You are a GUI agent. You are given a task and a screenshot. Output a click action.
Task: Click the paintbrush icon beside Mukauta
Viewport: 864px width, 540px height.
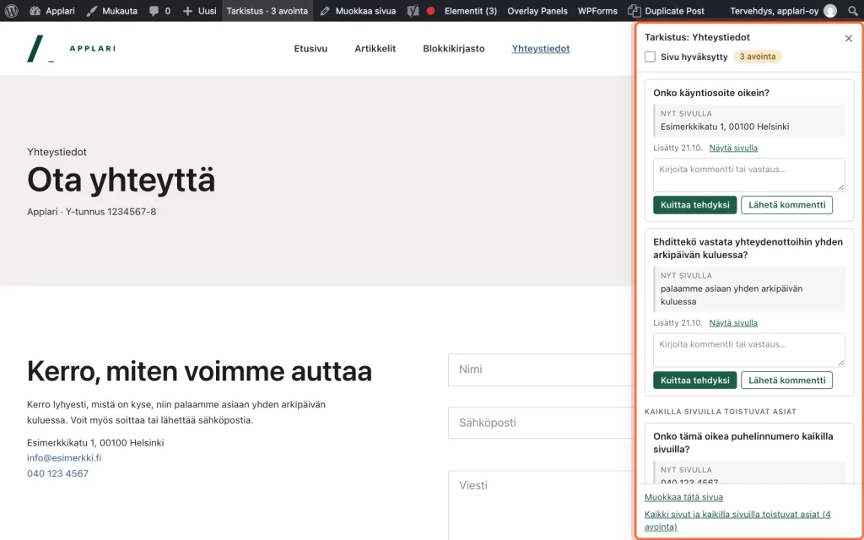coord(91,11)
